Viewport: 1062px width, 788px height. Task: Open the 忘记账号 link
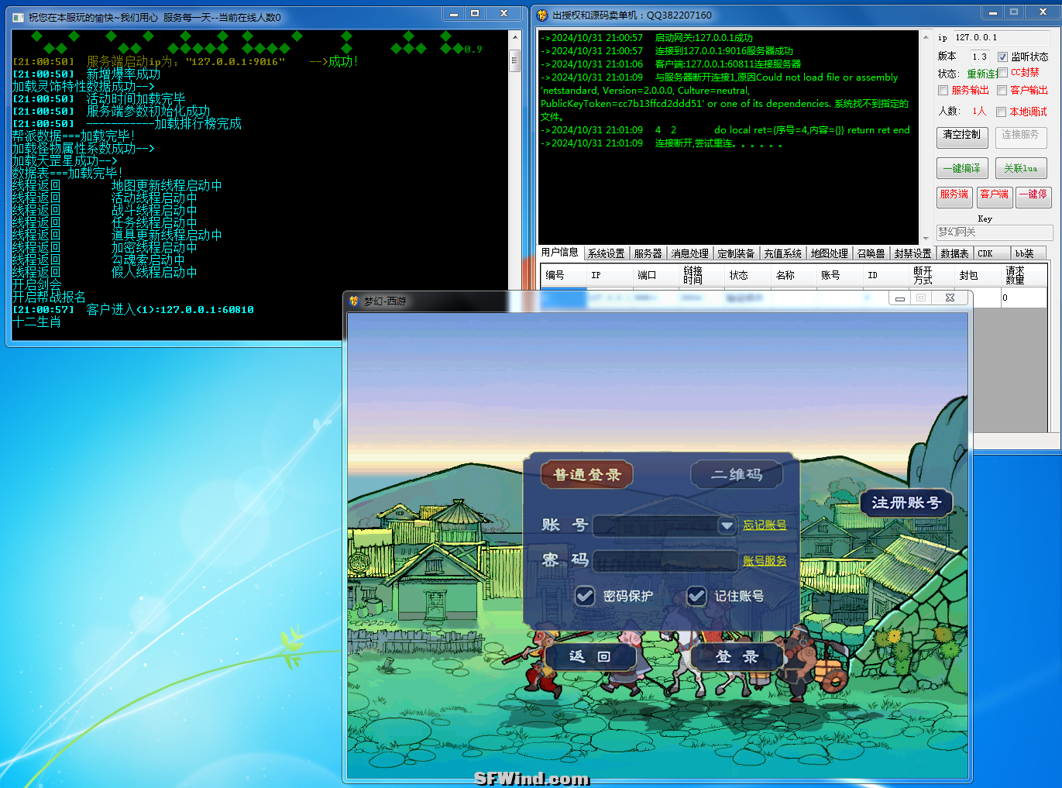click(765, 525)
